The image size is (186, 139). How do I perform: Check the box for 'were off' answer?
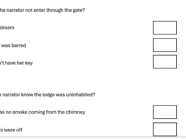coord(165,129)
